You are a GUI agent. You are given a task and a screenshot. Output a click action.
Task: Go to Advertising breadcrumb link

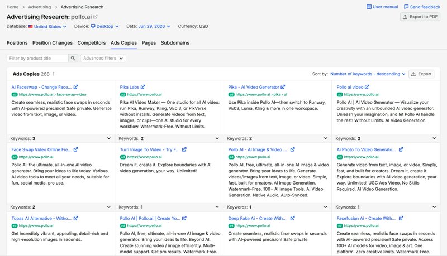pyautogui.click(x=40, y=7)
